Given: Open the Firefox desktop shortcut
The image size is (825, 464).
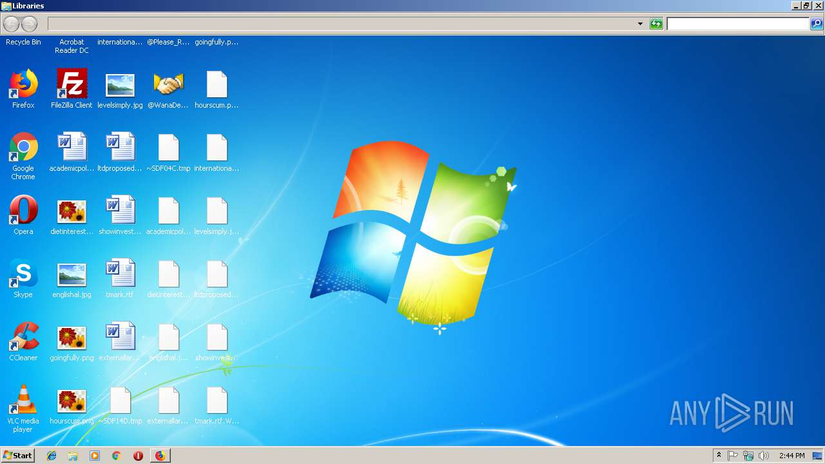Looking at the screenshot, I should click(23, 84).
